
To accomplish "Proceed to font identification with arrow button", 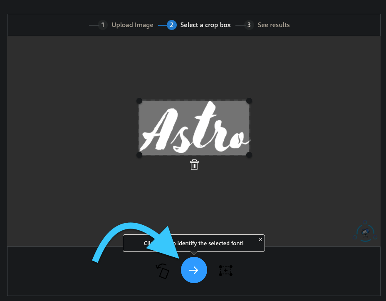I will (x=194, y=270).
